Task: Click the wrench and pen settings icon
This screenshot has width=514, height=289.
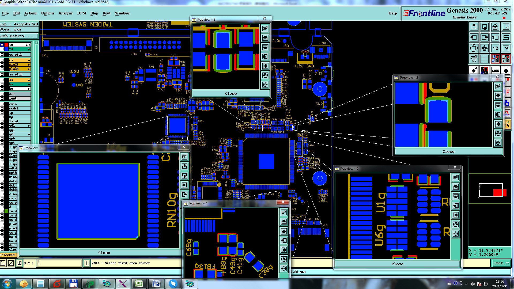Action: [474, 59]
